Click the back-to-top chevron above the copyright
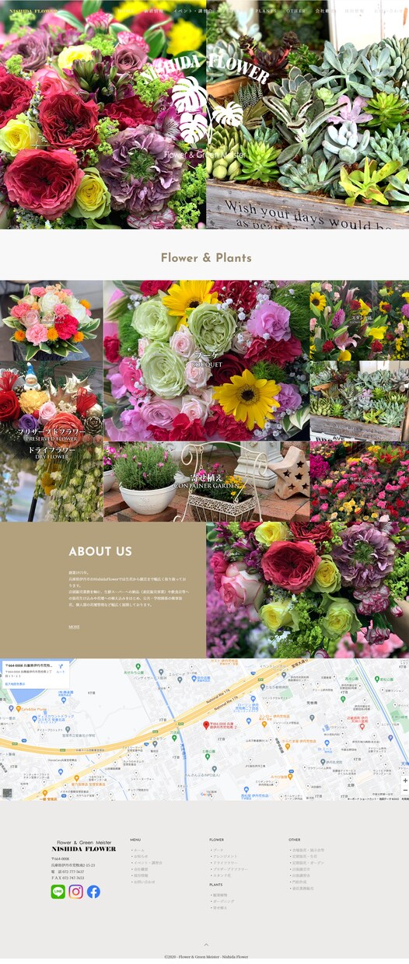Screen dimensions: 409x964 point(205,945)
